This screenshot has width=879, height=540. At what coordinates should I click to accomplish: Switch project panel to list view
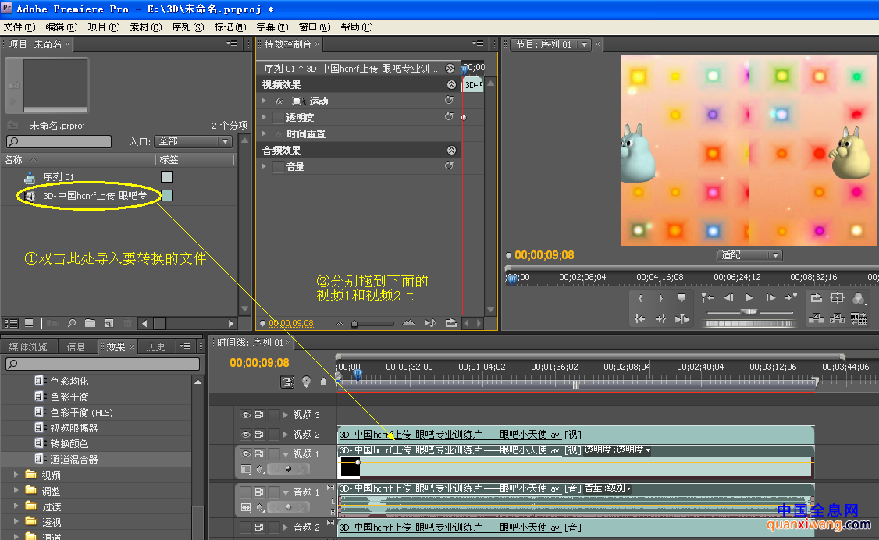coord(11,323)
